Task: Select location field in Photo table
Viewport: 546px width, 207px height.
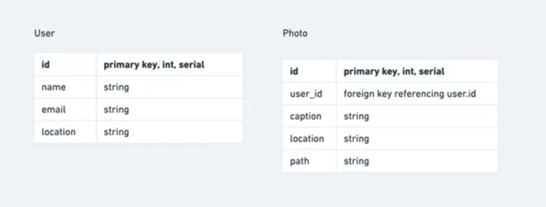Action: click(x=307, y=139)
